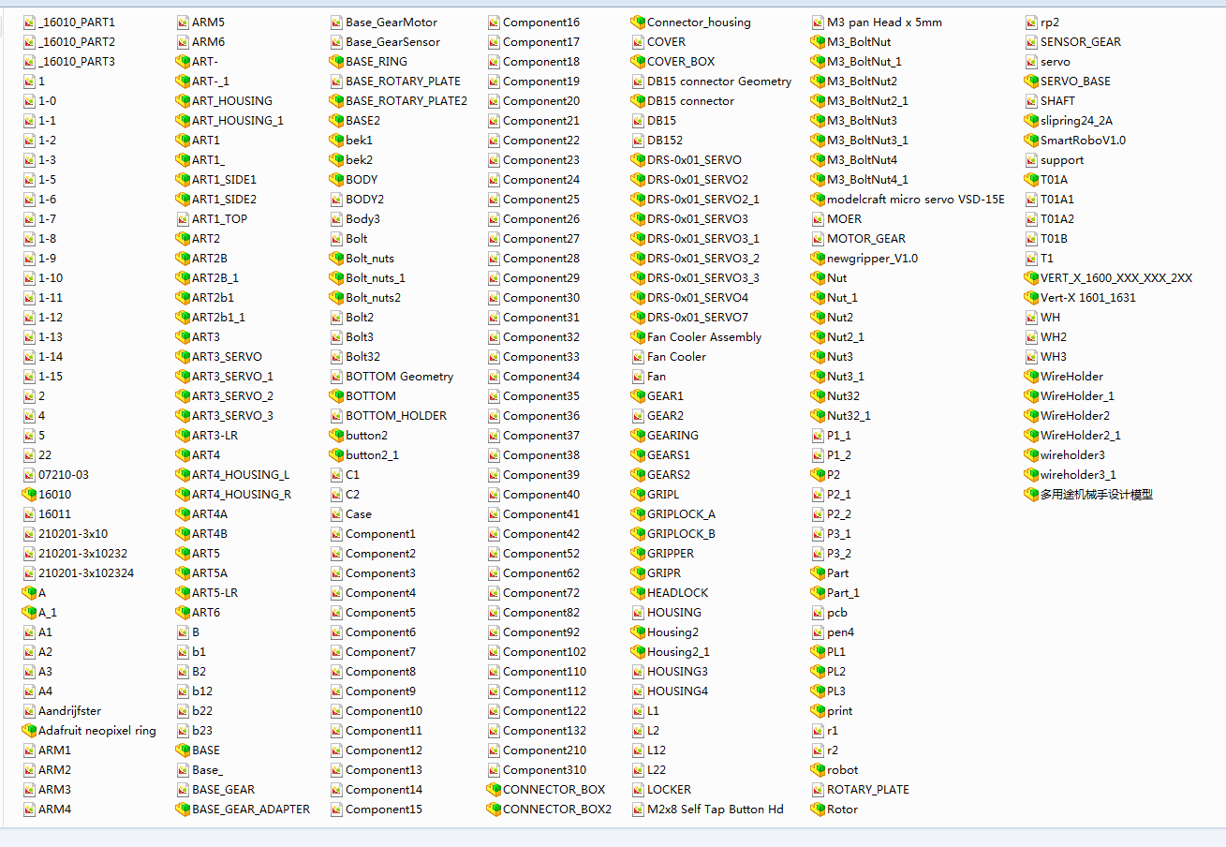Viewport: 1226px width, 847px height.
Task: Select the GEARING assembly icon
Action: tap(639, 436)
